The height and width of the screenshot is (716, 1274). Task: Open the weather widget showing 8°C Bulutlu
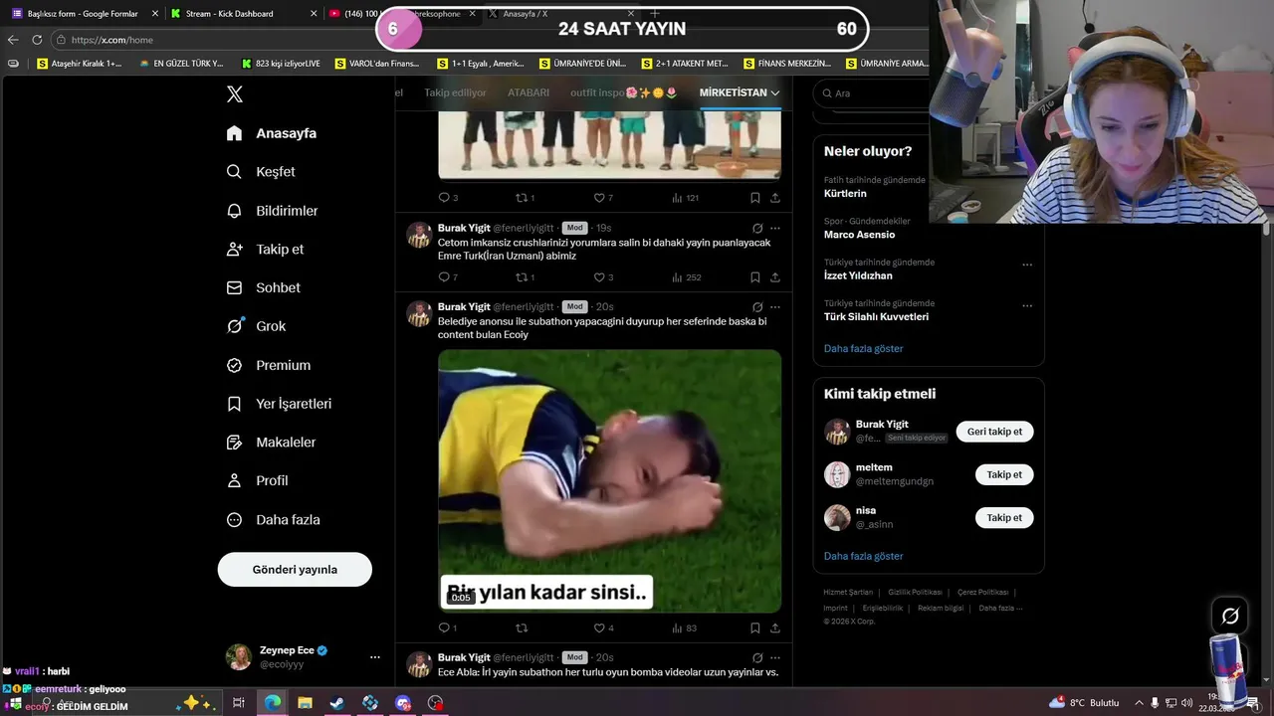coord(1085,703)
